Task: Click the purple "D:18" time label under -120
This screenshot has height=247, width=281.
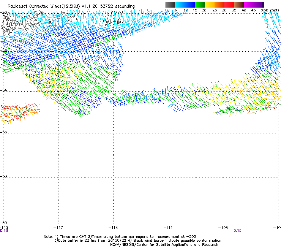Action: (x=4, y=231)
